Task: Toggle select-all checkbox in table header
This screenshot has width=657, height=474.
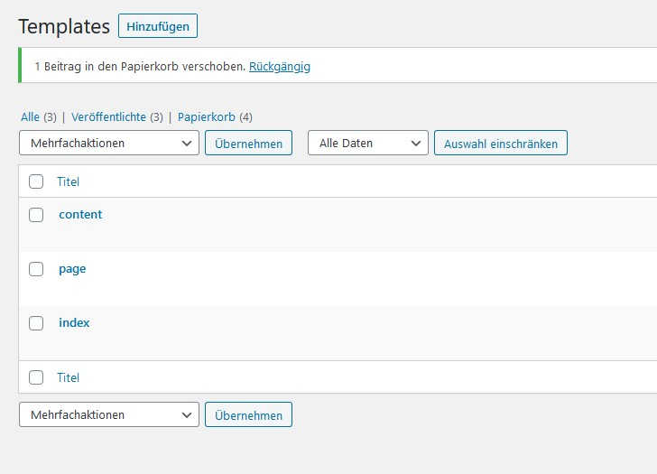Action: pos(36,181)
